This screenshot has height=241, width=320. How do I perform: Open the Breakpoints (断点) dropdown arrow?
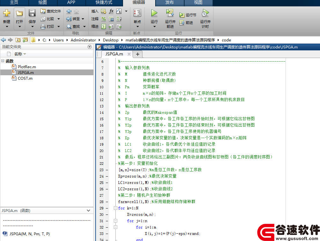[x=137, y=26]
